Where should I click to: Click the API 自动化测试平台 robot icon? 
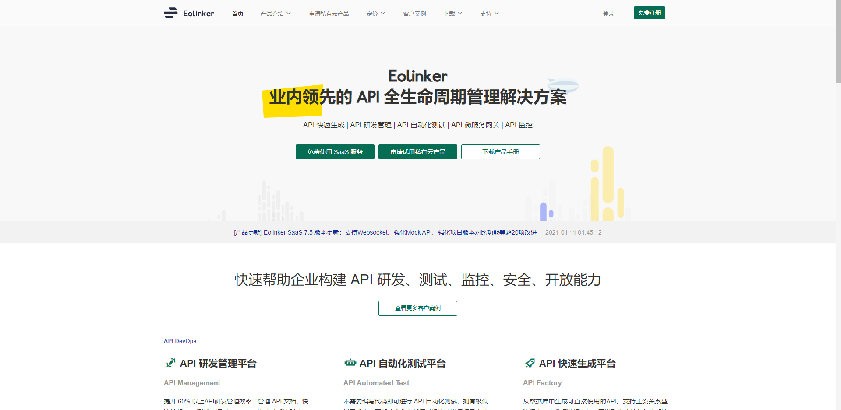click(x=350, y=363)
